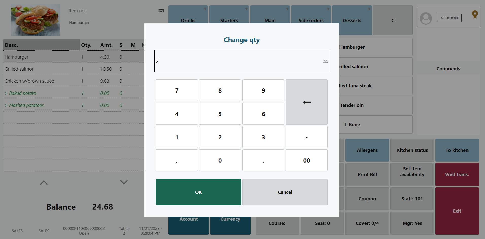The width and height of the screenshot is (485, 239).
Task: Click the Balance amount 24.68
Action: click(x=102, y=207)
